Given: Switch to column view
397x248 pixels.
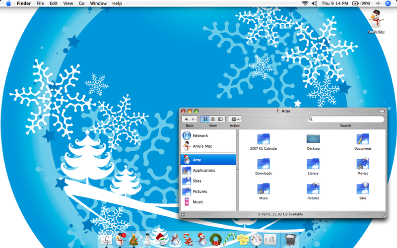Looking at the screenshot, I should [x=220, y=119].
